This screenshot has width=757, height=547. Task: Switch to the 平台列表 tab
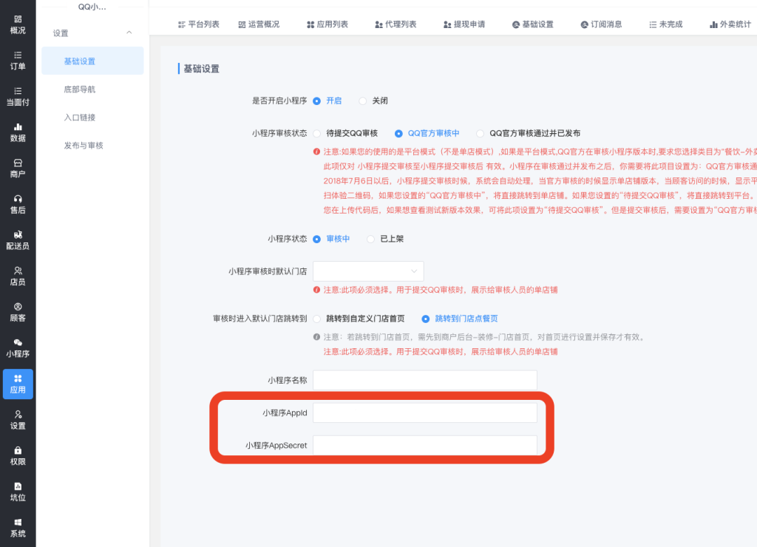click(x=199, y=24)
